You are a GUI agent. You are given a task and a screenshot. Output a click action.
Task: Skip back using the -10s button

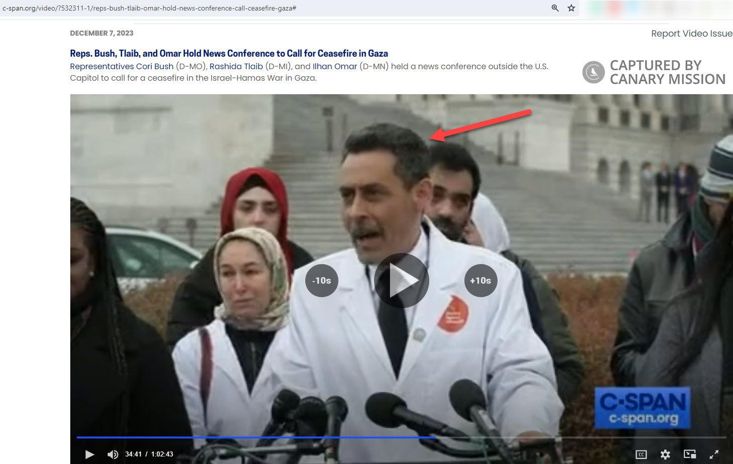coord(321,281)
